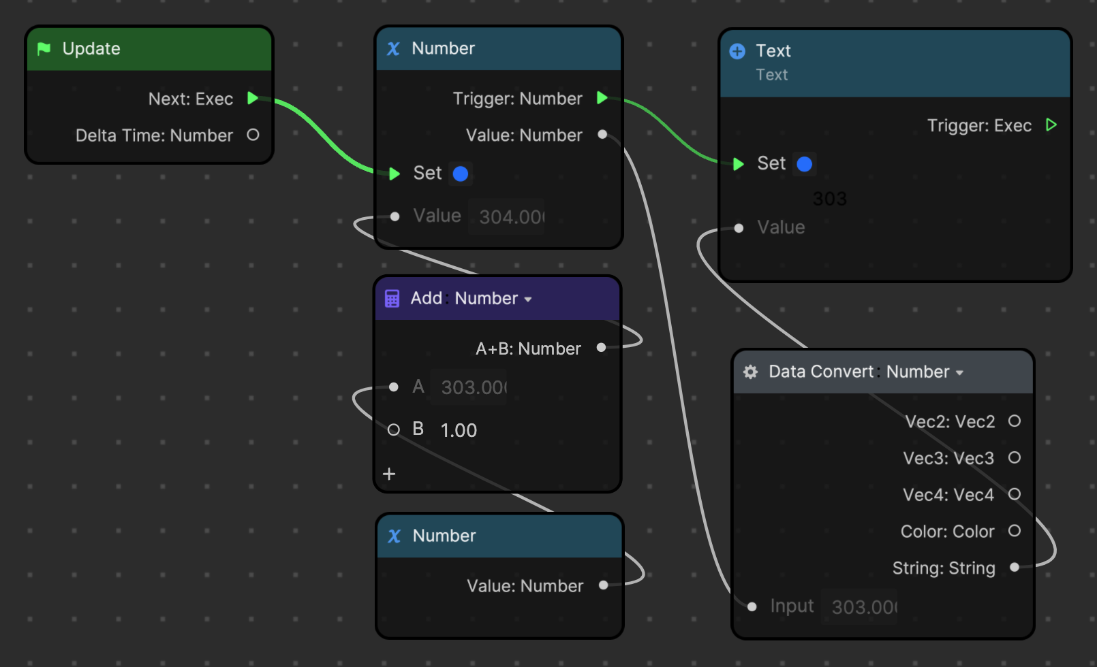
Task: Click the Vec2: Vec2 output port
Action: (1015, 421)
